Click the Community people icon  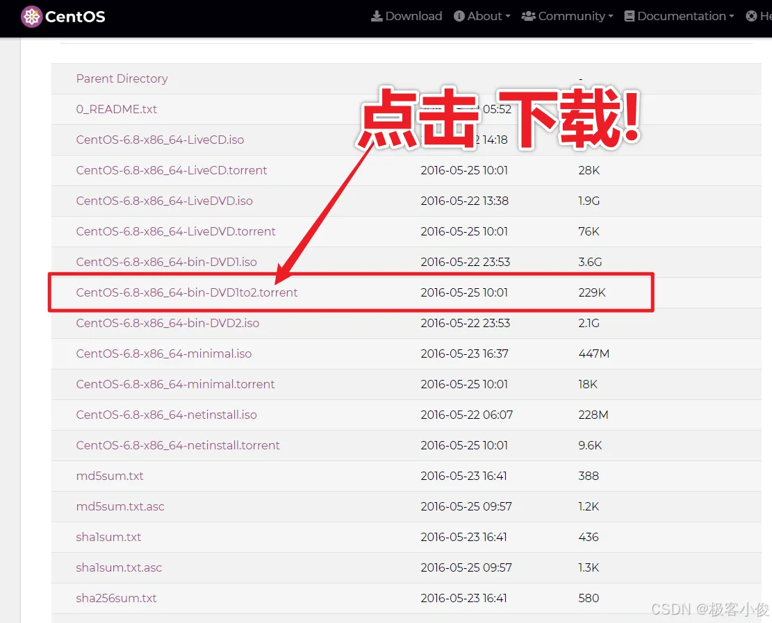click(528, 16)
